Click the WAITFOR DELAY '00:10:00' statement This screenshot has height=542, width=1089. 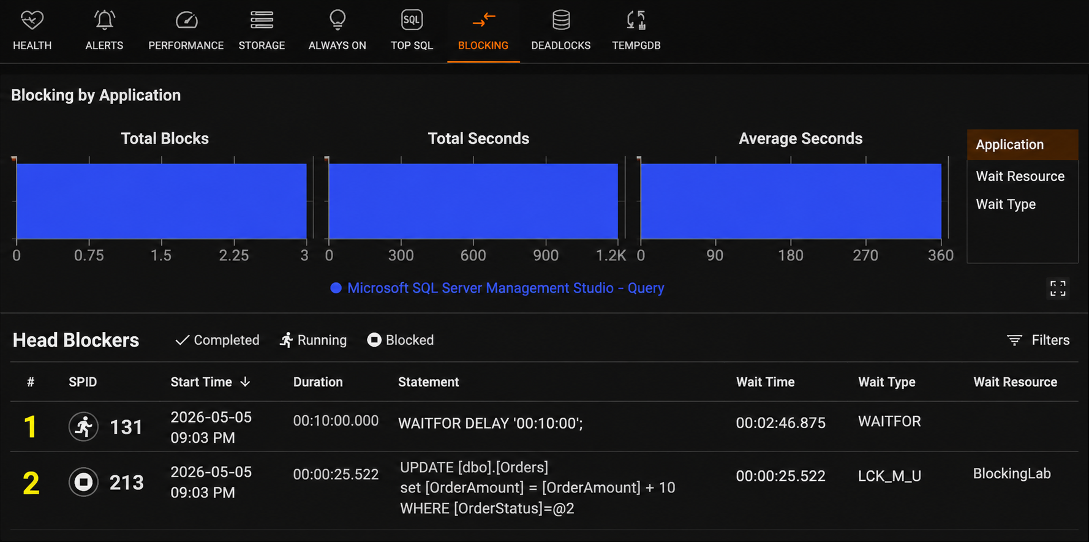[x=491, y=423]
